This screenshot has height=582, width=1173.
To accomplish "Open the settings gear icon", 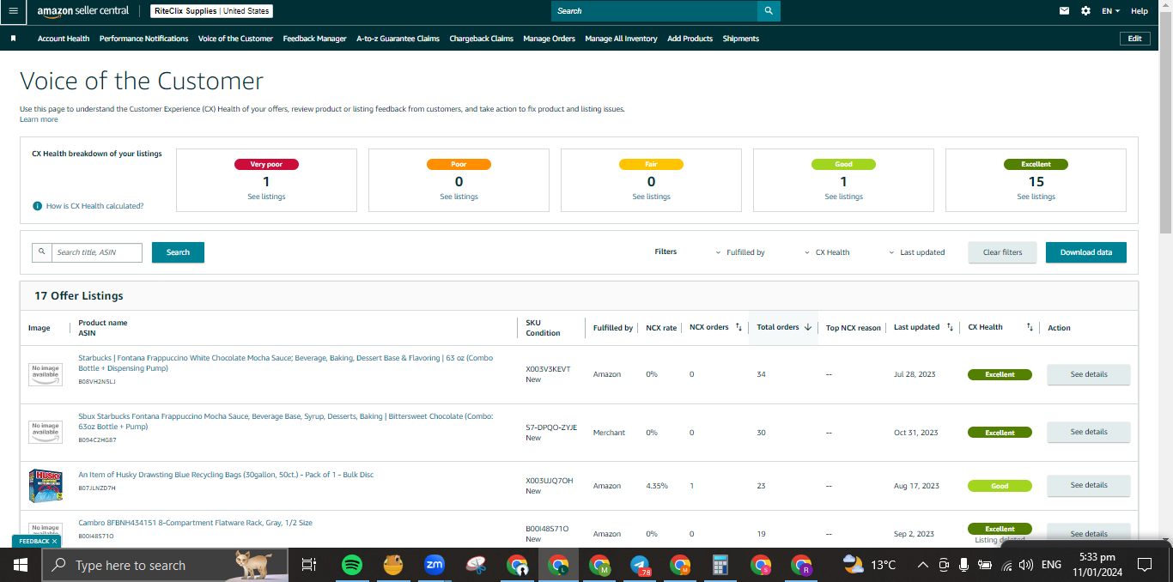I will point(1085,11).
